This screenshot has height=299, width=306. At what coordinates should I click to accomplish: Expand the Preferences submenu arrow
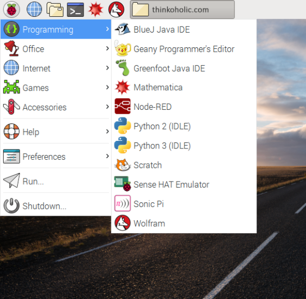tap(107, 156)
